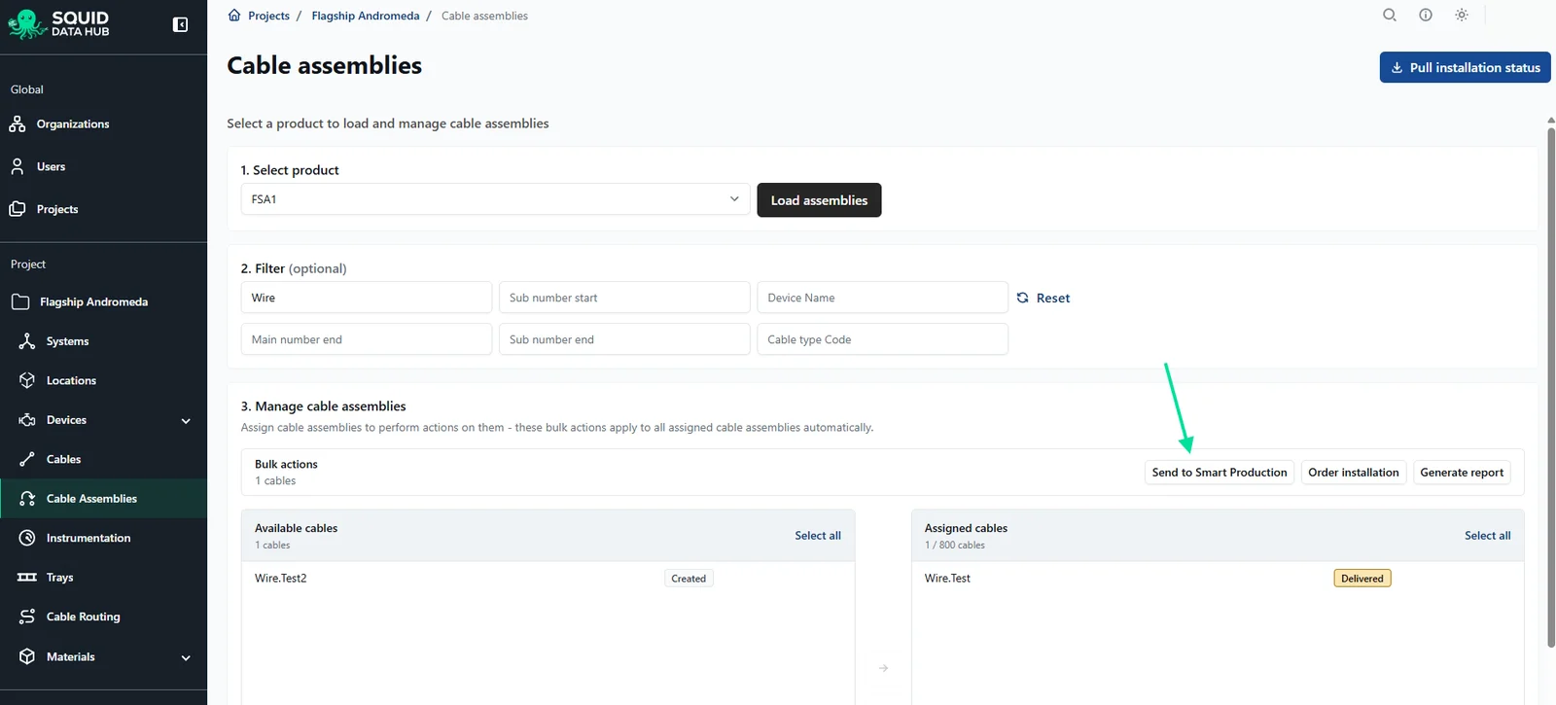The width and height of the screenshot is (1556, 705).
Task: Click Pull installation status button
Action: click(x=1465, y=67)
